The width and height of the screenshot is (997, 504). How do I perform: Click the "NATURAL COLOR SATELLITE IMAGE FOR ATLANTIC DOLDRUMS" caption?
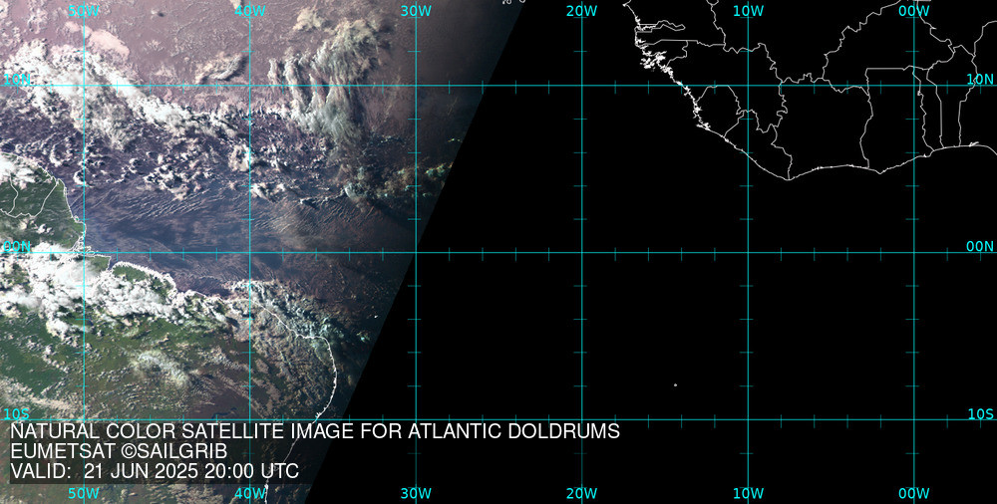315,431
